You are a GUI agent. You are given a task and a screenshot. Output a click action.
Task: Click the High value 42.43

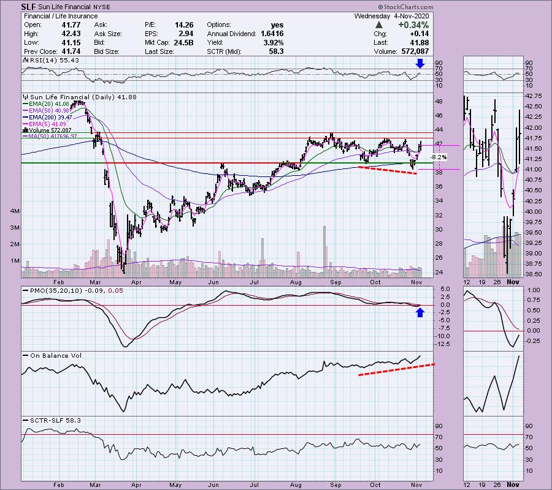point(71,34)
